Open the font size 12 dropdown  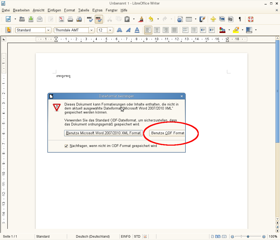110,30
